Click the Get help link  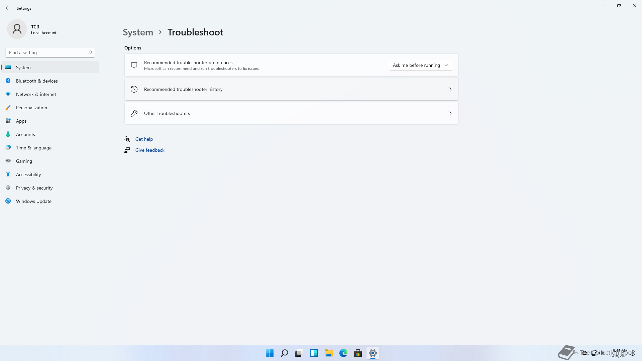(144, 139)
